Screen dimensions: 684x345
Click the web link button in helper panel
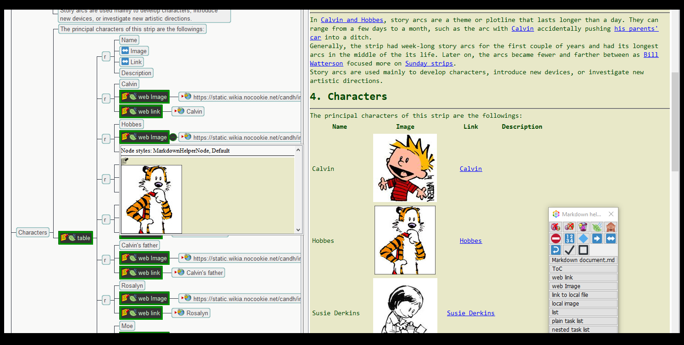coord(583,278)
